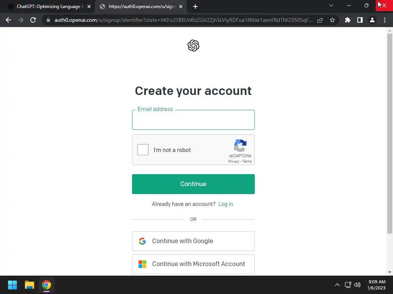Toggle the browser side panel
Image resolution: width=393 pixels, height=294 pixels.
point(360,20)
